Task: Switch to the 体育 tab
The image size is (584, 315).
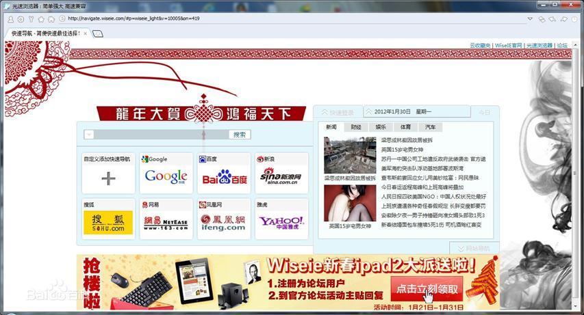Action: click(405, 127)
